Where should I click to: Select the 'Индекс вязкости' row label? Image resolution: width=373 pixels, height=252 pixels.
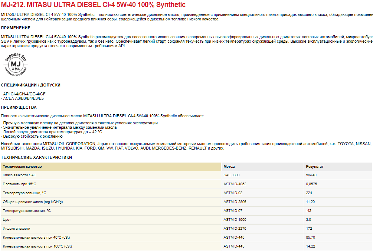click(x=17, y=228)
